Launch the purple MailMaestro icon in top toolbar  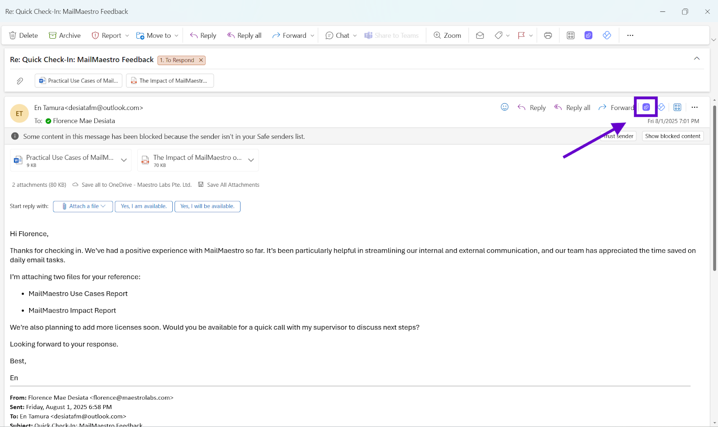pyautogui.click(x=589, y=35)
